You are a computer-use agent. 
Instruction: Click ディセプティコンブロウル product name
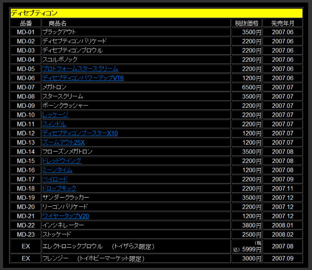73,50
